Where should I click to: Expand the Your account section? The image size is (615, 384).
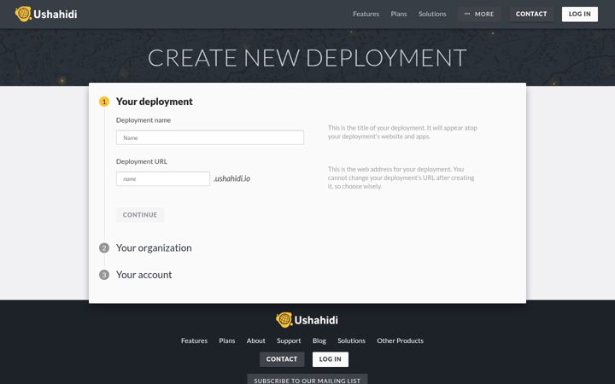click(x=144, y=275)
